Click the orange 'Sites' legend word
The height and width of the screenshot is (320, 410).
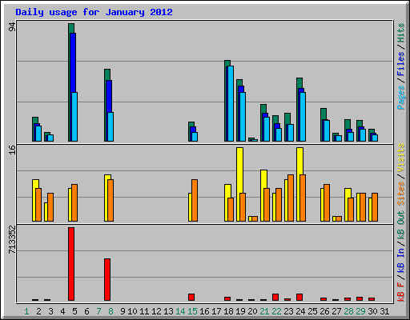(400, 194)
